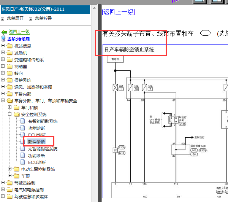
Task: Open the 无智能钥匙系统 item
Action: point(43,149)
